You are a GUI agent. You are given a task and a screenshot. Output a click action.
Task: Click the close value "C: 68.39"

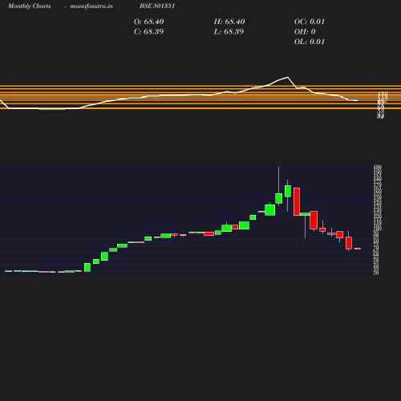point(148,32)
